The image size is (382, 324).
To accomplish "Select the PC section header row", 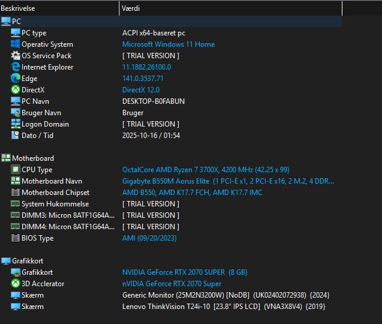I will [171, 22].
